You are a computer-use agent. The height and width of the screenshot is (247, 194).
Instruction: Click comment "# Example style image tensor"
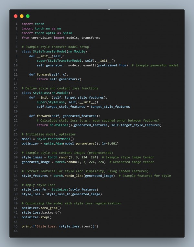click(128, 157)
